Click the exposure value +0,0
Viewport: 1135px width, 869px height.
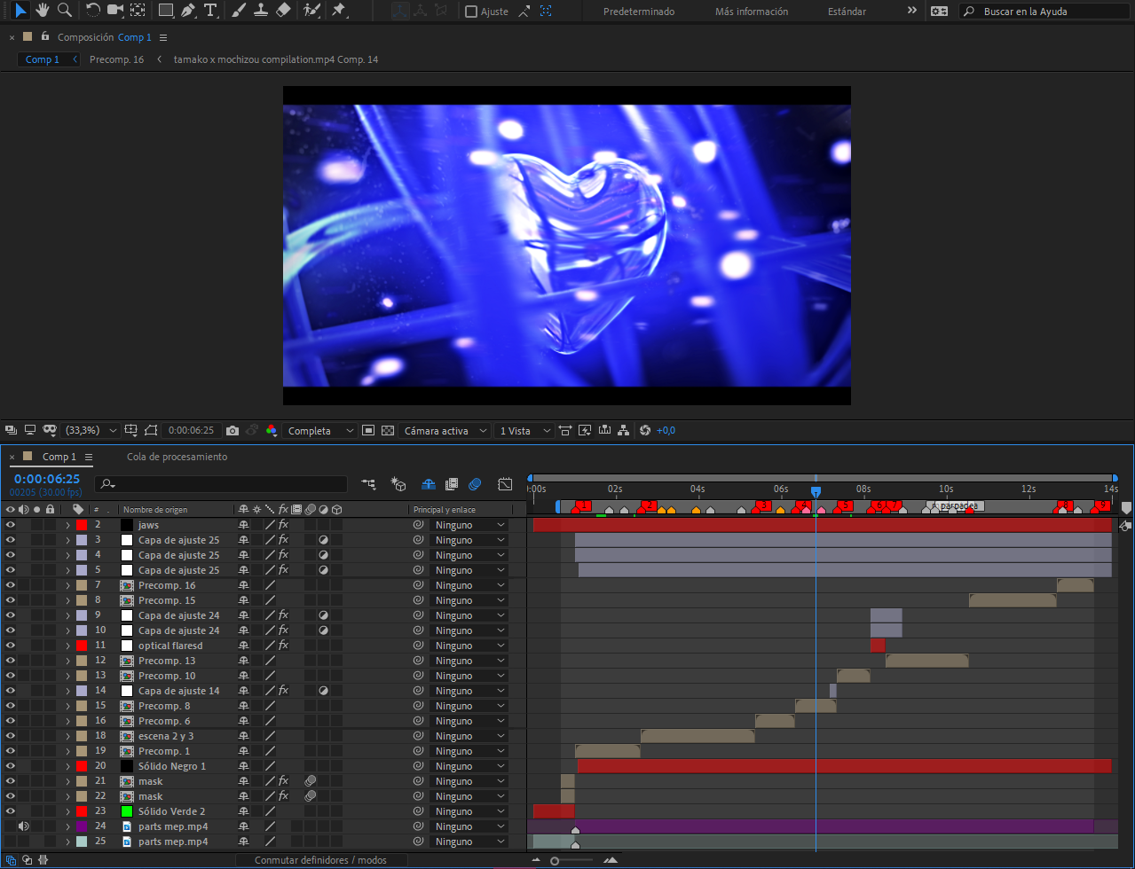tap(666, 430)
